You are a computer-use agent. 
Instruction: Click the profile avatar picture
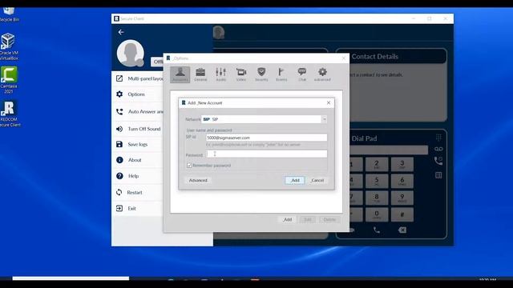[130, 54]
